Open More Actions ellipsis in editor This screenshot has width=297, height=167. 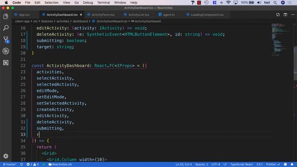tap(293, 14)
